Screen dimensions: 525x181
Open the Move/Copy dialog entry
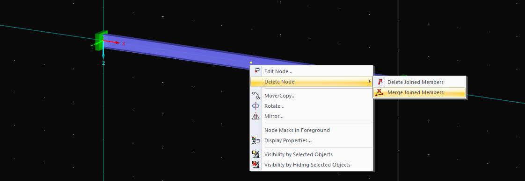(312, 96)
